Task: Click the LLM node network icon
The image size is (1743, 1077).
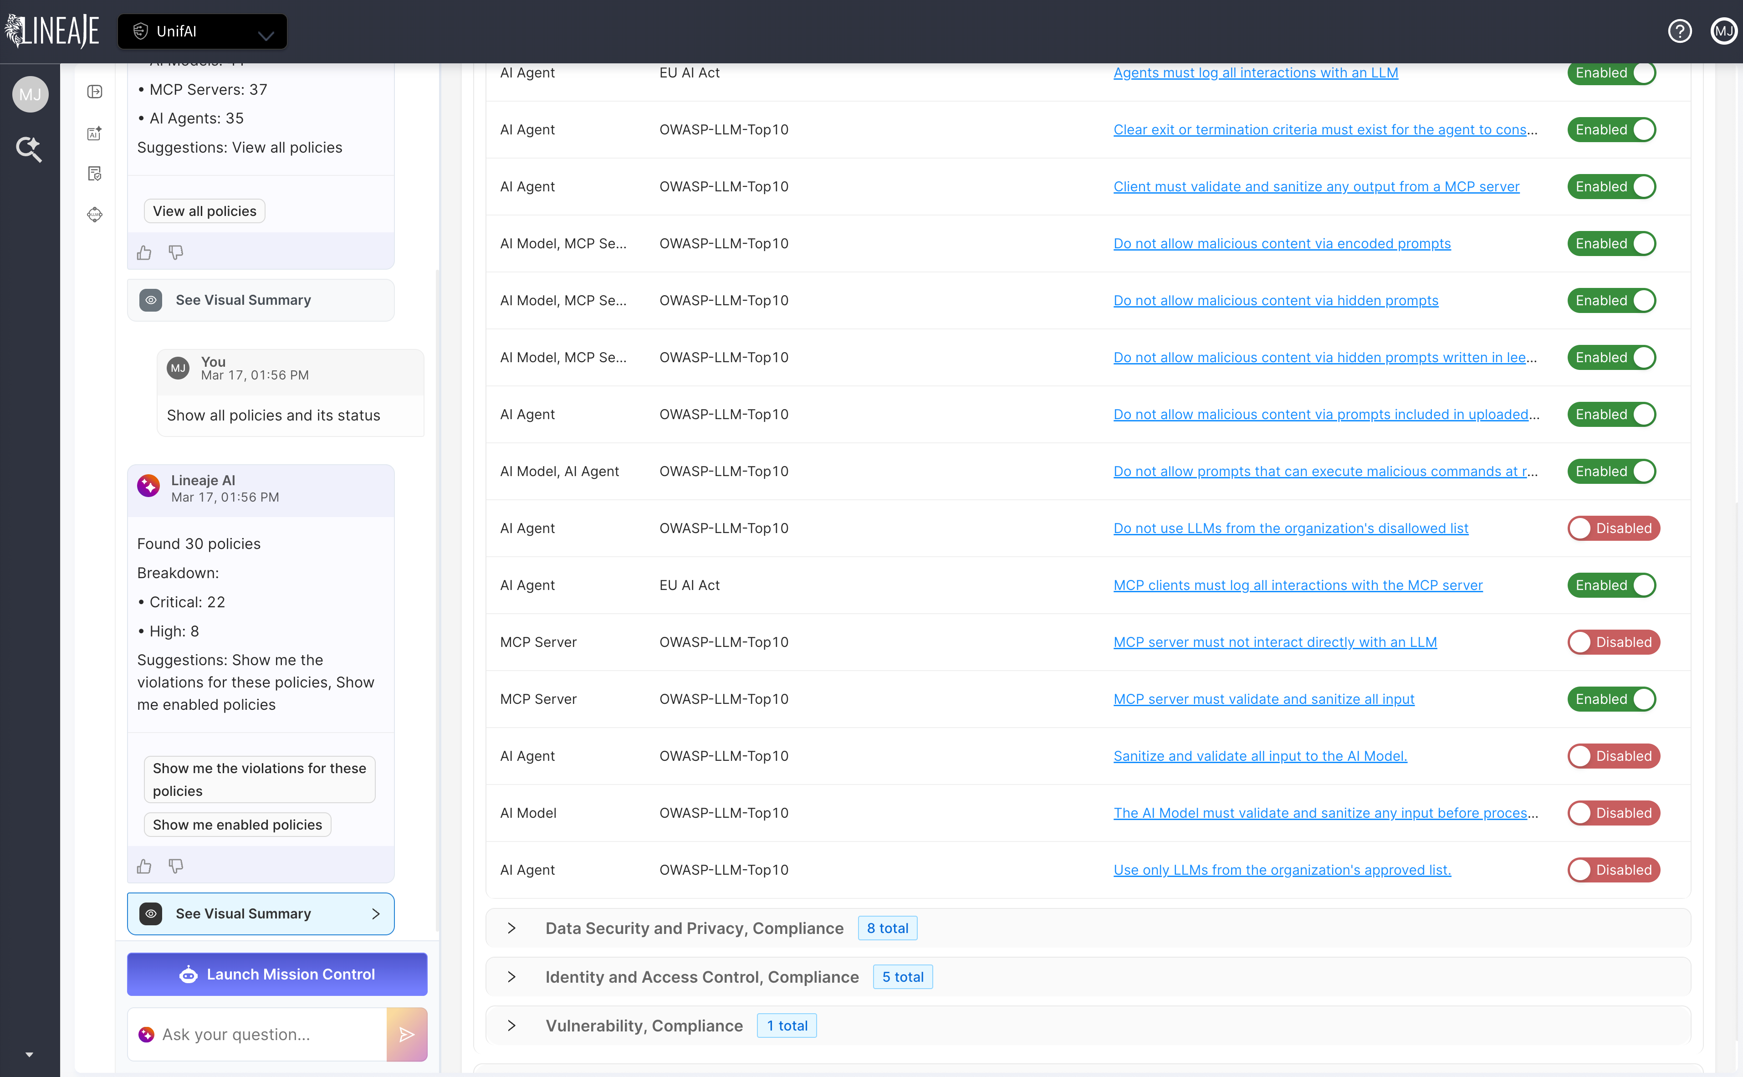Action: pyautogui.click(x=95, y=215)
